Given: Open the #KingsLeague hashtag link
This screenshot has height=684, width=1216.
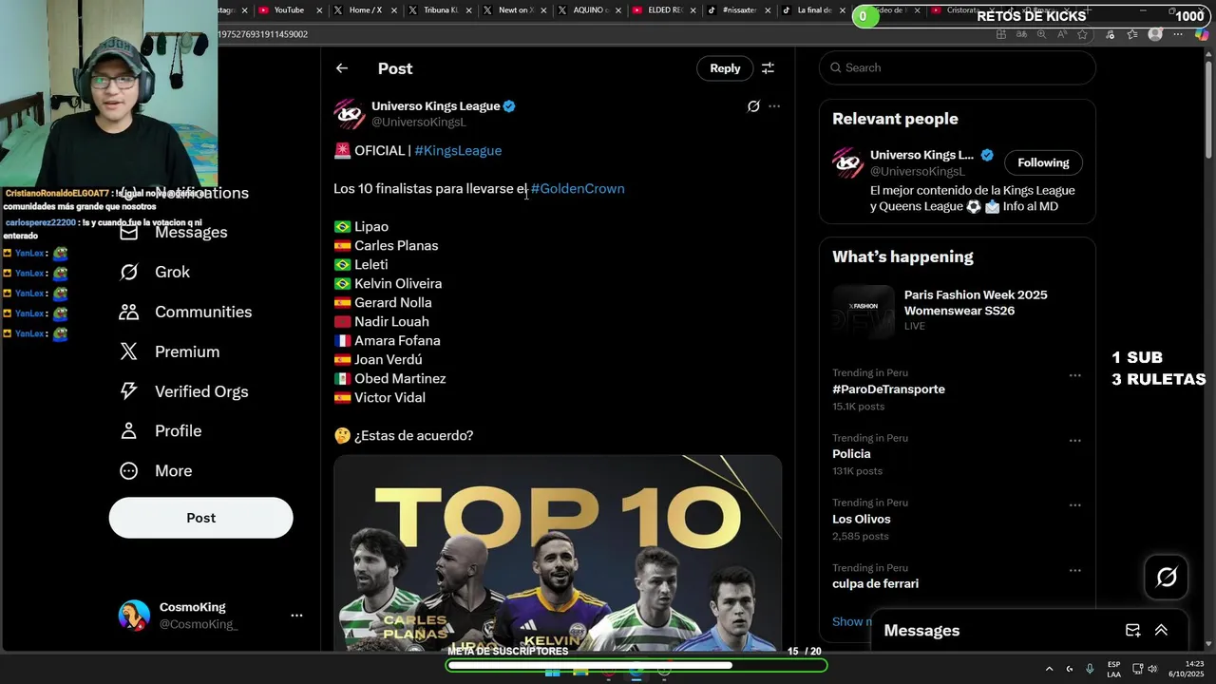Looking at the screenshot, I should click(x=458, y=150).
